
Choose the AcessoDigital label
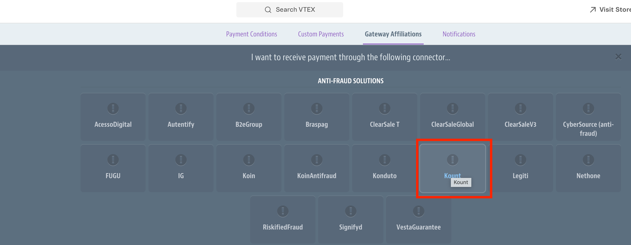pyautogui.click(x=113, y=125)
